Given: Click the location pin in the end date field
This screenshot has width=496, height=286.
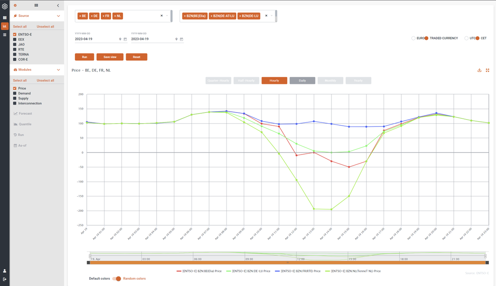Looking at the screenshot, I should click(x=176, y=39).
